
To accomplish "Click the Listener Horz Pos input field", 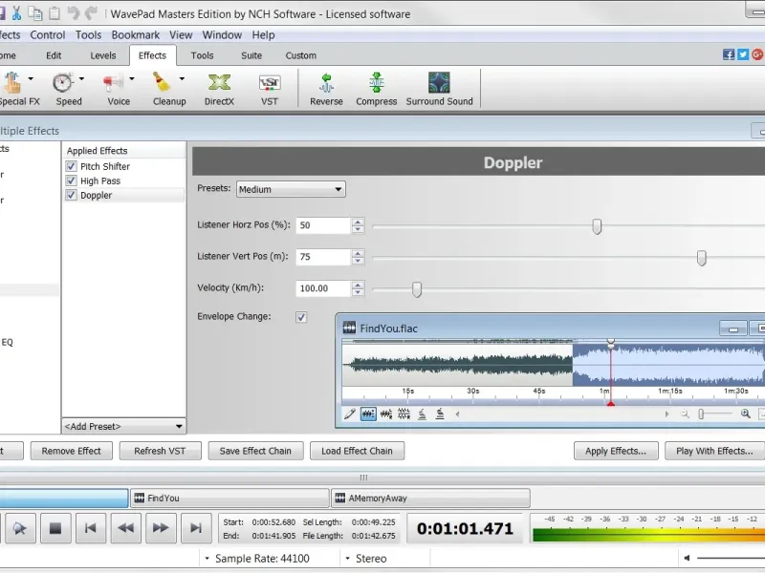I will (x=322, y=226).
